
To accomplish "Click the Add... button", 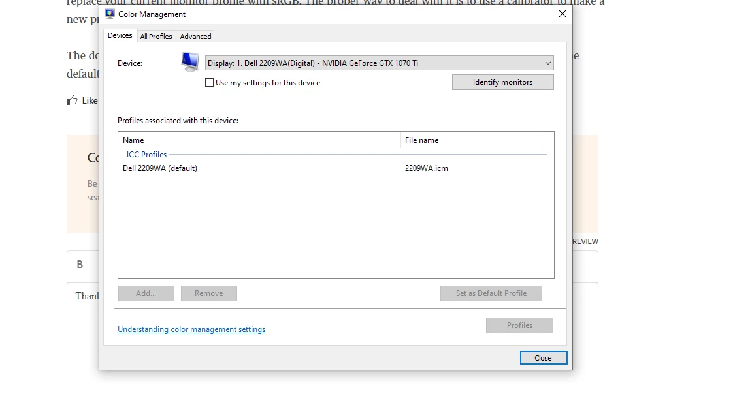I will pos(146,293).
